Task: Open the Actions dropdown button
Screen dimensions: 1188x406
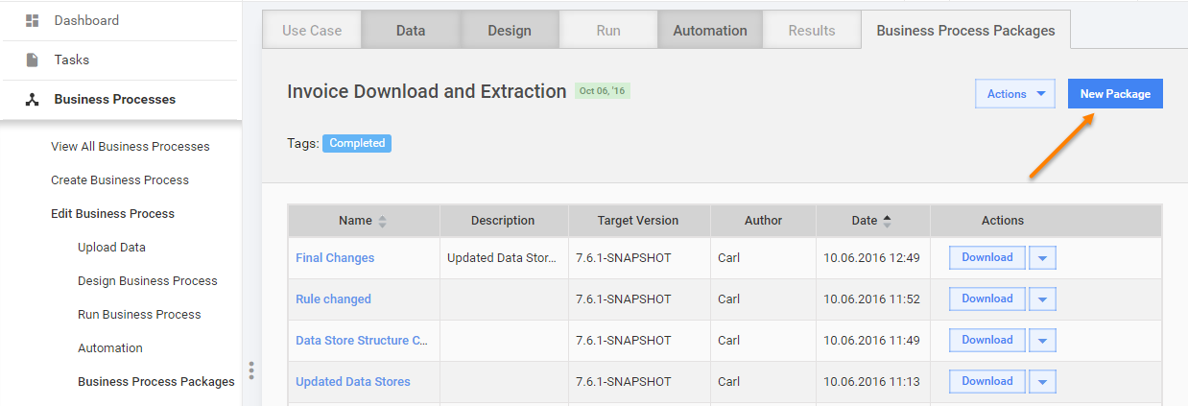Action: [1015, 94]
